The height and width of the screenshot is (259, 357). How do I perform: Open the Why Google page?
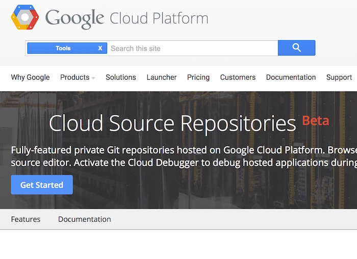click(30, 77)
